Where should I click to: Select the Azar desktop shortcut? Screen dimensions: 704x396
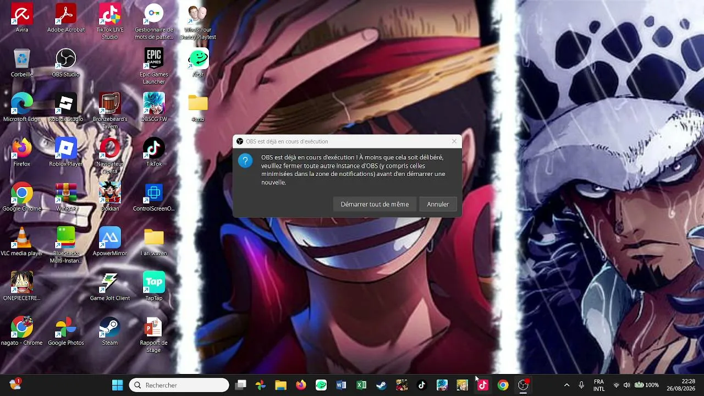click(198, 63)
